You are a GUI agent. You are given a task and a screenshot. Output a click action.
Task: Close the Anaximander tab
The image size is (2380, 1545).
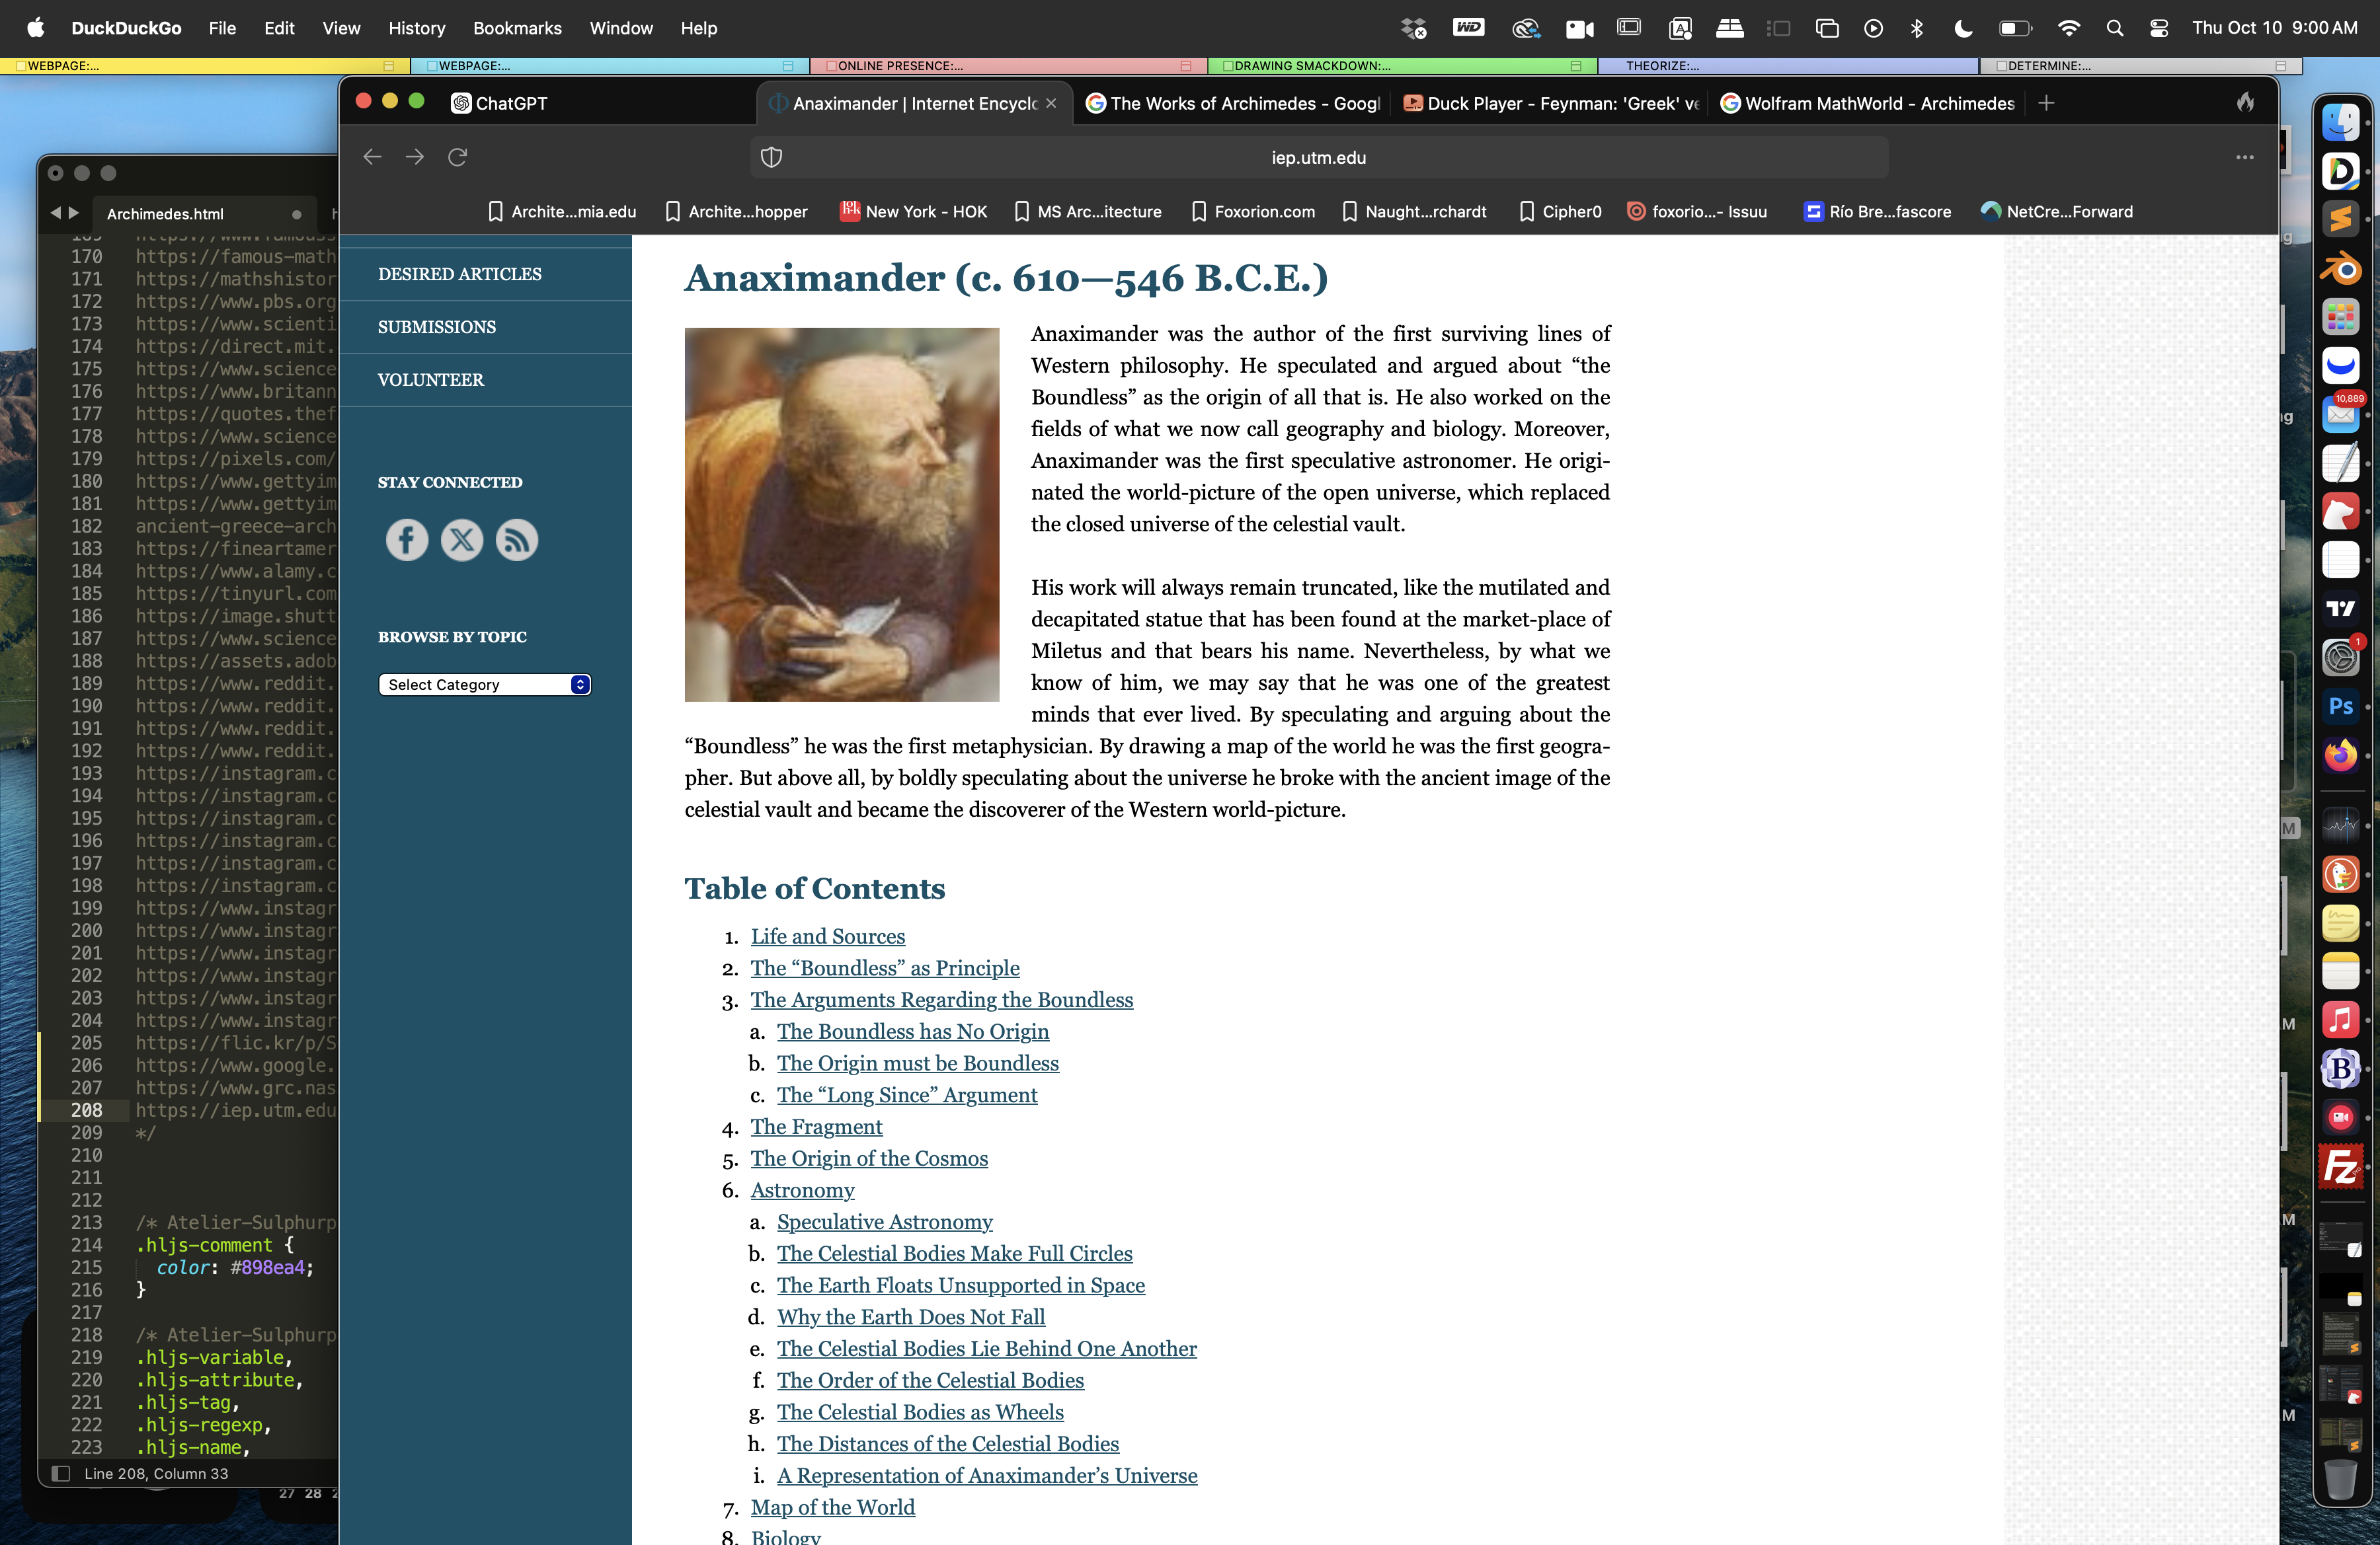point(1051,103)
